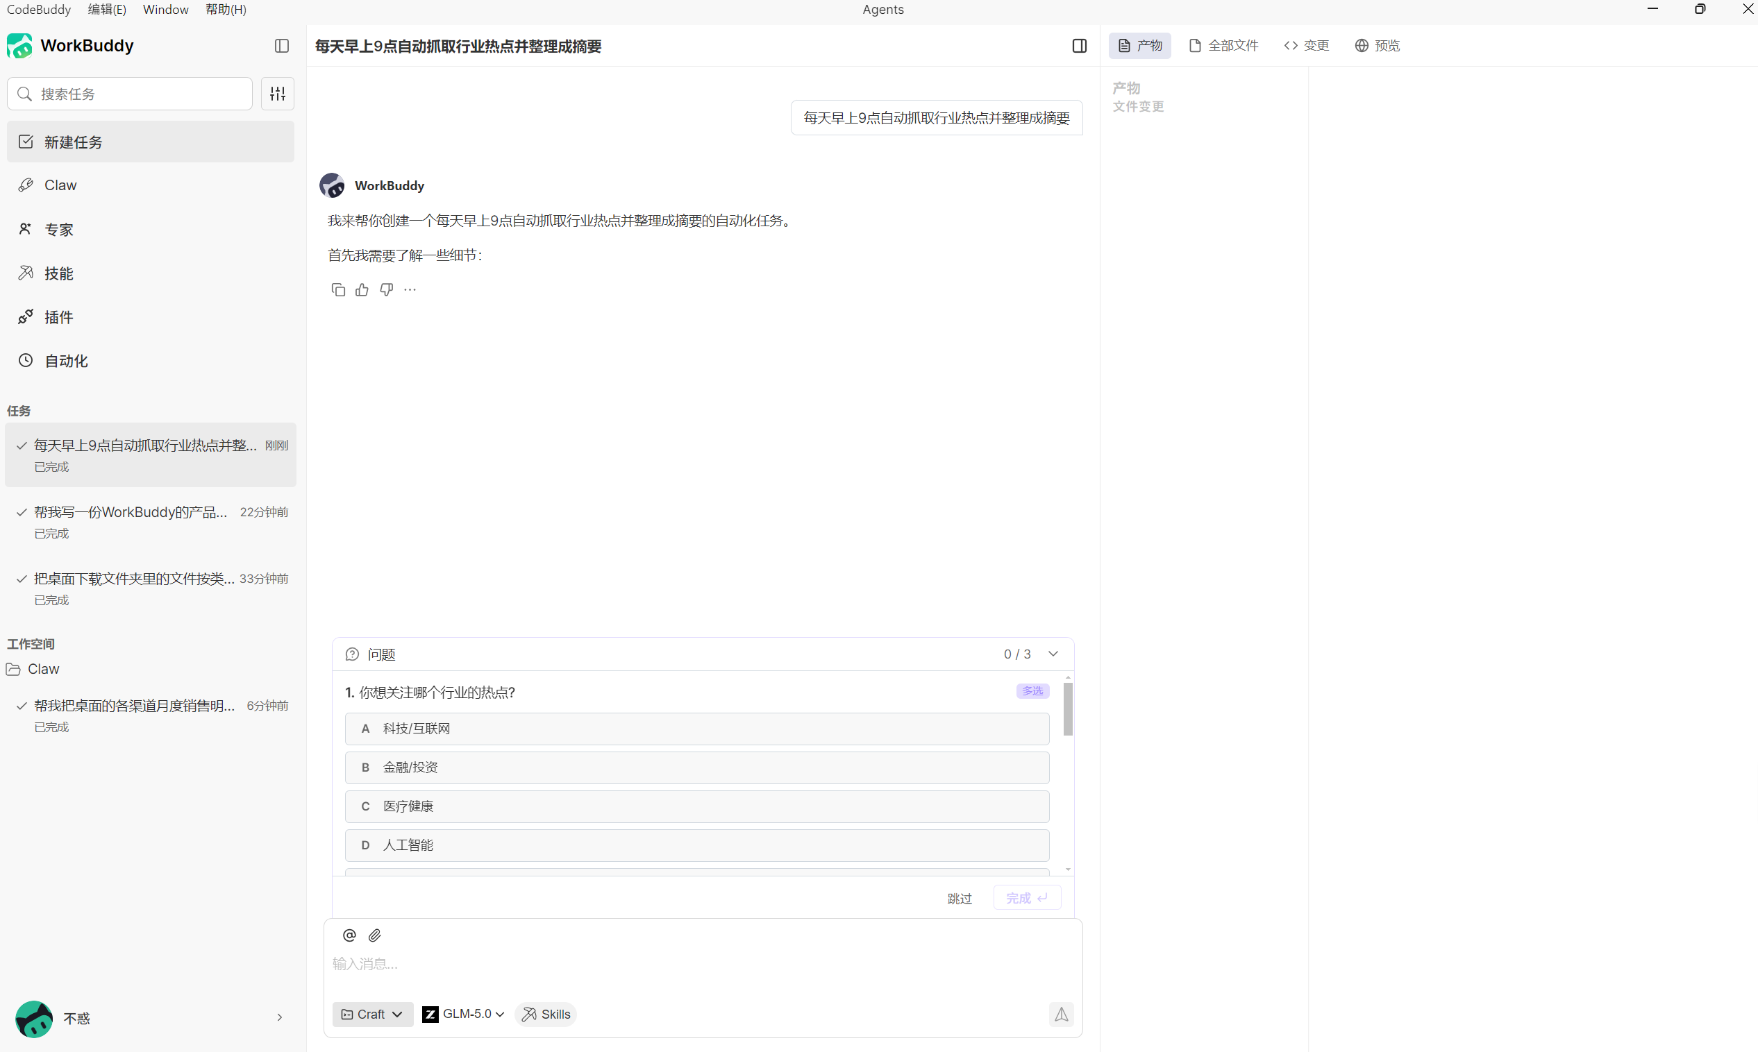Open the 自动化 sidebar item
The image size is (1758, 1052).
[x=66, y=361]
